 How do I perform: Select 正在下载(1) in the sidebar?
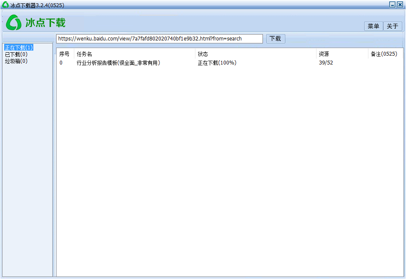19,48
